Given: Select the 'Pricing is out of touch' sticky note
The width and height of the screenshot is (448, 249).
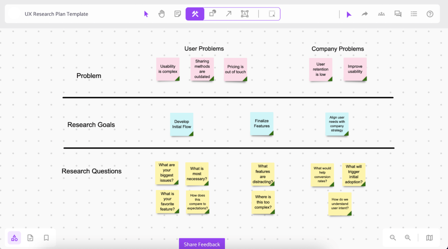Looking at the screenshot, I should [x=235, y=70].
